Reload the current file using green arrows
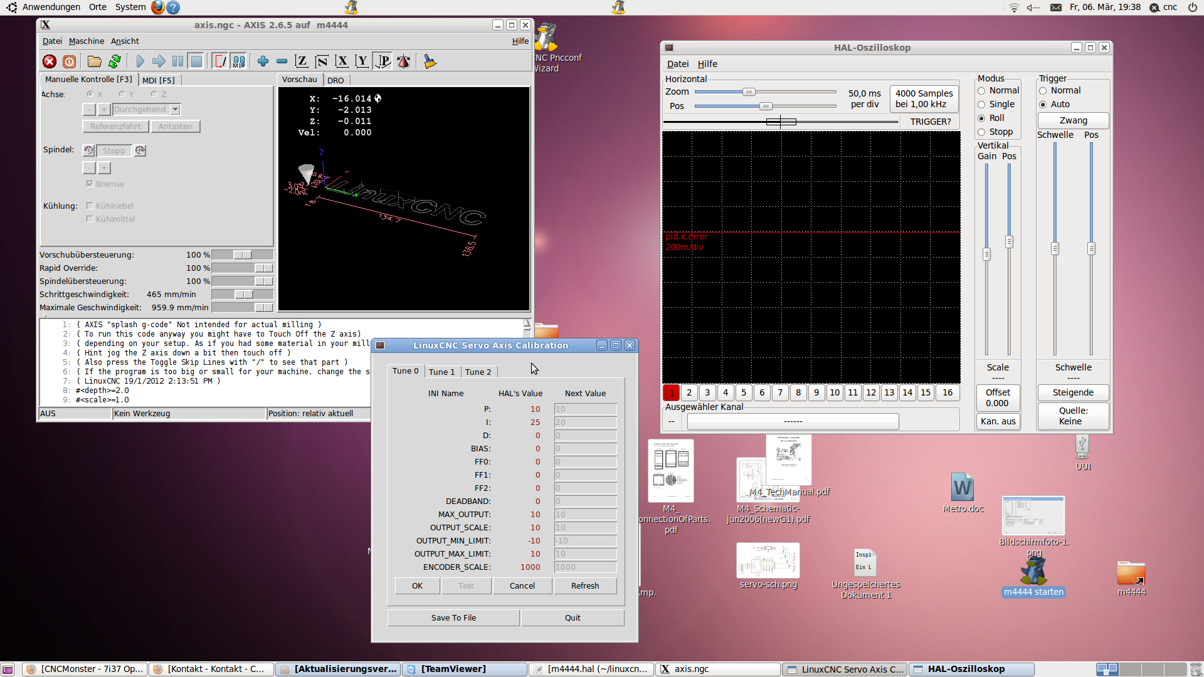Screen dimensions: 1204x677 point(114,61)
